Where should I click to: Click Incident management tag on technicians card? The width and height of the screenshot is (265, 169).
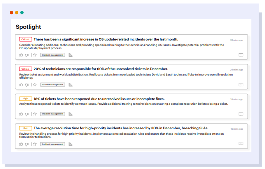click(53, 84)
